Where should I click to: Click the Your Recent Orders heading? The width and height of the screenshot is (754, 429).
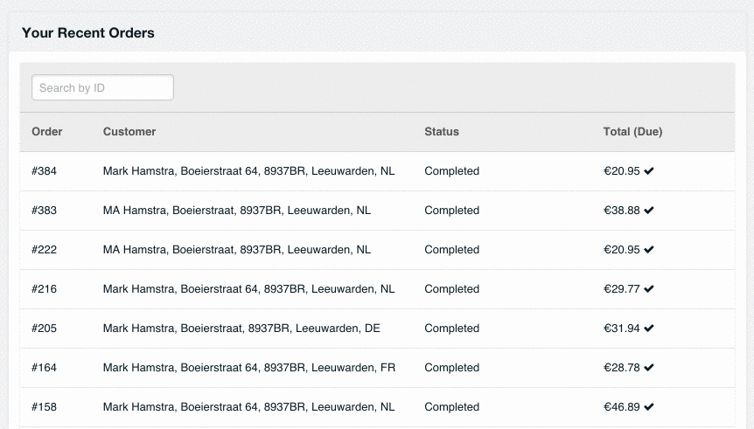click(88, 32)
